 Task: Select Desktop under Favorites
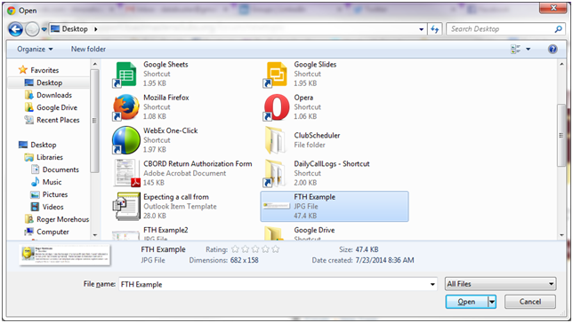[x=49, y=83]
